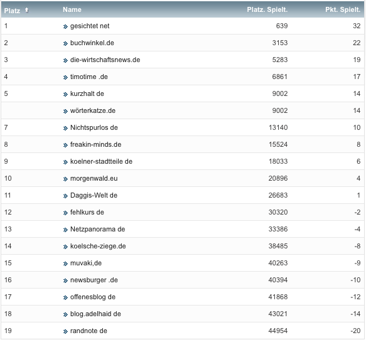The image size is (366, 340).
Task: Select the rank value 26683
Action: click(x=278, y=196)
